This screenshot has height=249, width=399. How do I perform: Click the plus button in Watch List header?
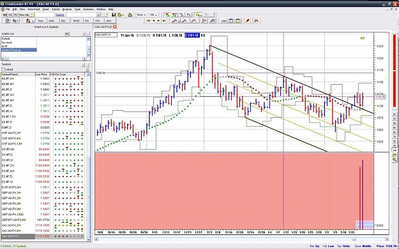point(84,34)
